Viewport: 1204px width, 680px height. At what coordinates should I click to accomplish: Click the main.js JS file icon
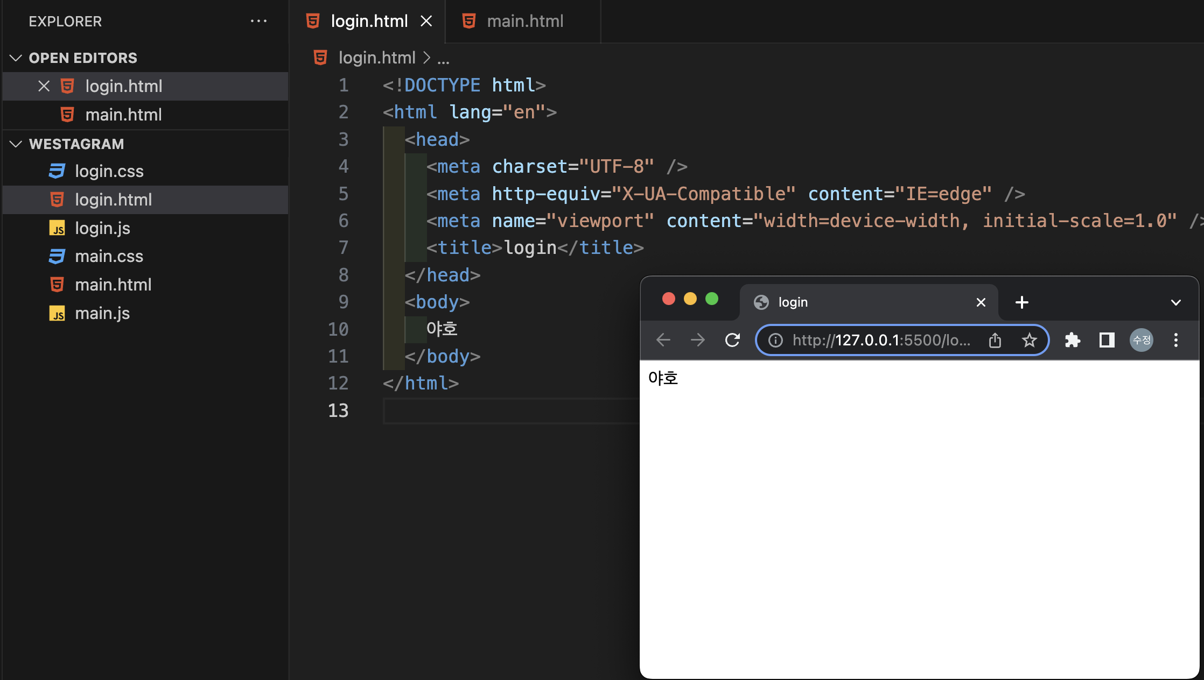tap(57, 313)
